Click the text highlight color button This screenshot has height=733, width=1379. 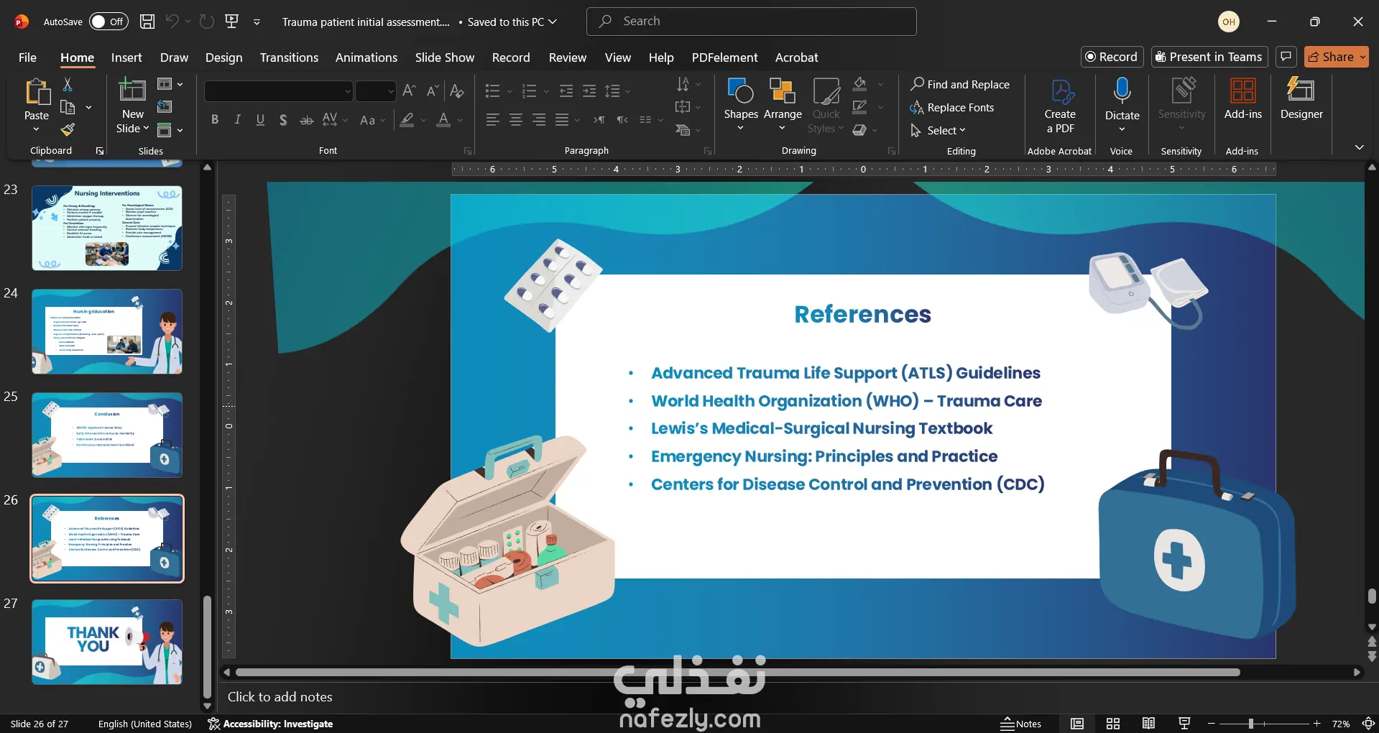click(407, 120)
